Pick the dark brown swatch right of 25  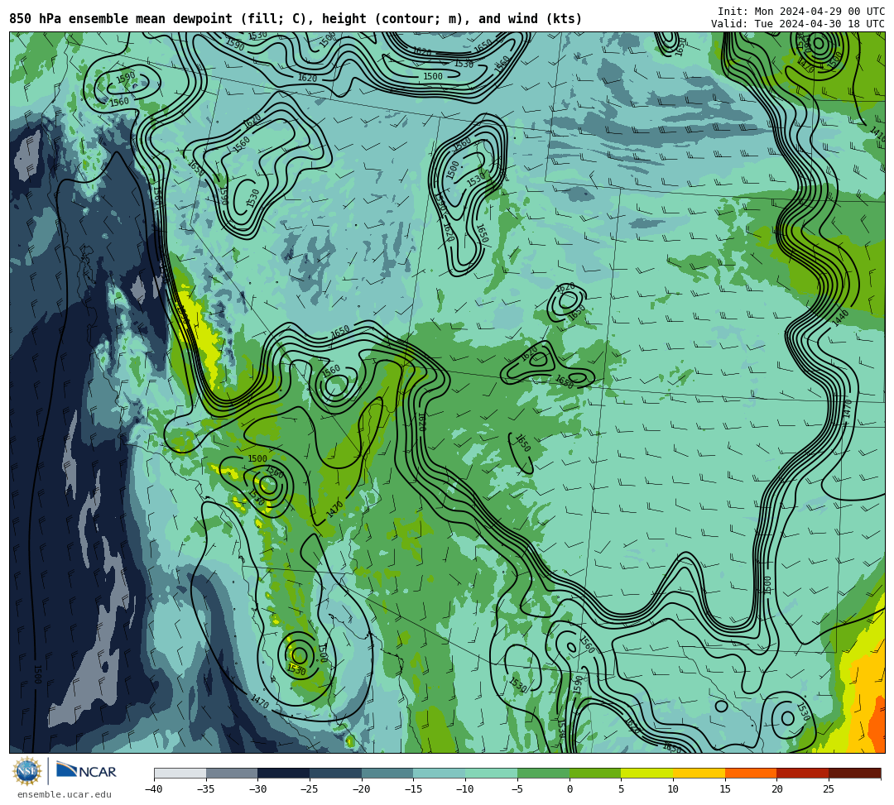pos(854,773)
